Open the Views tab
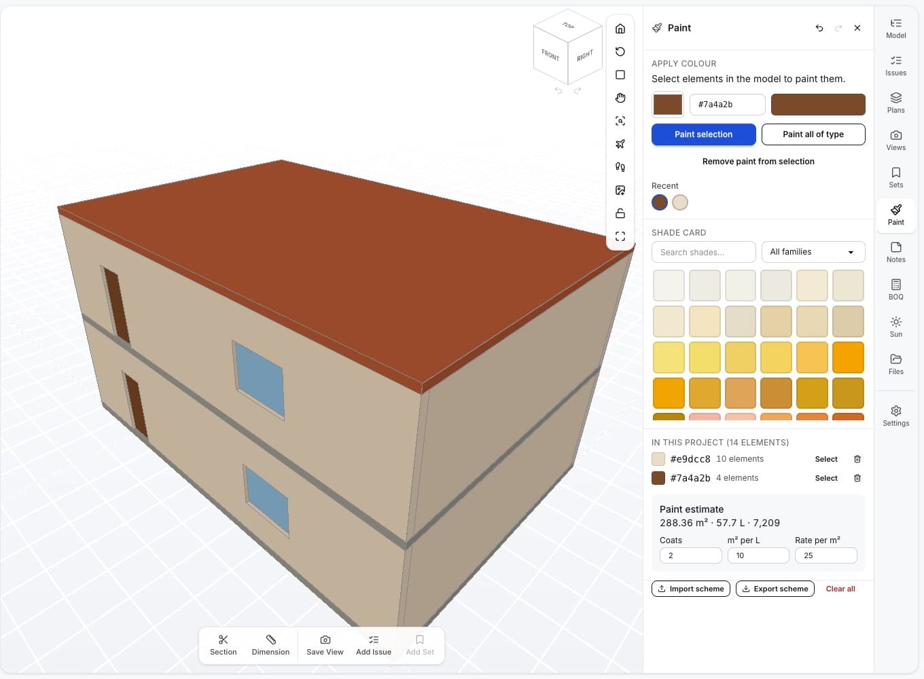This screenshot has width=924, height=679. (x=895, y=141)
